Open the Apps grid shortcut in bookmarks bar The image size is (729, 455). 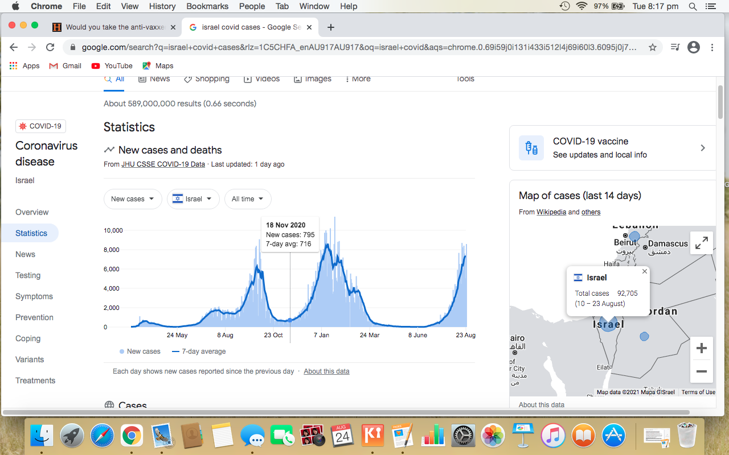[x=24, y=66]
